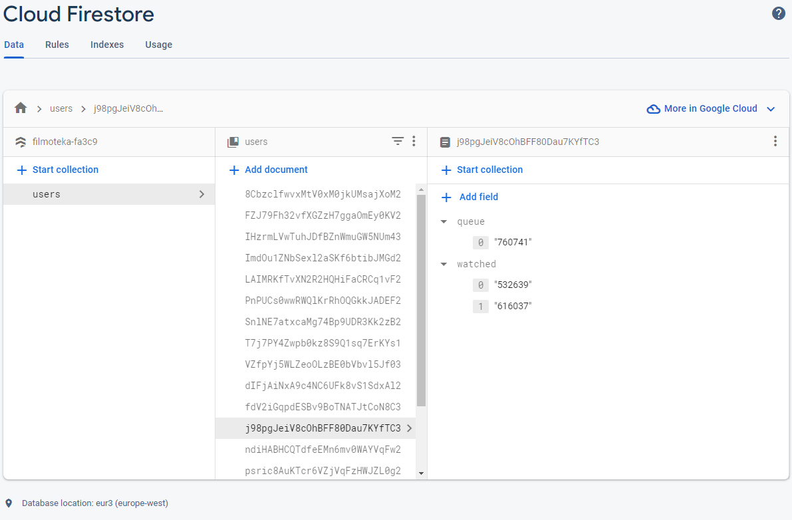The image size is (792, 520).
Task: Click the home icon in the breadcrumb
Action: (20, 108)
